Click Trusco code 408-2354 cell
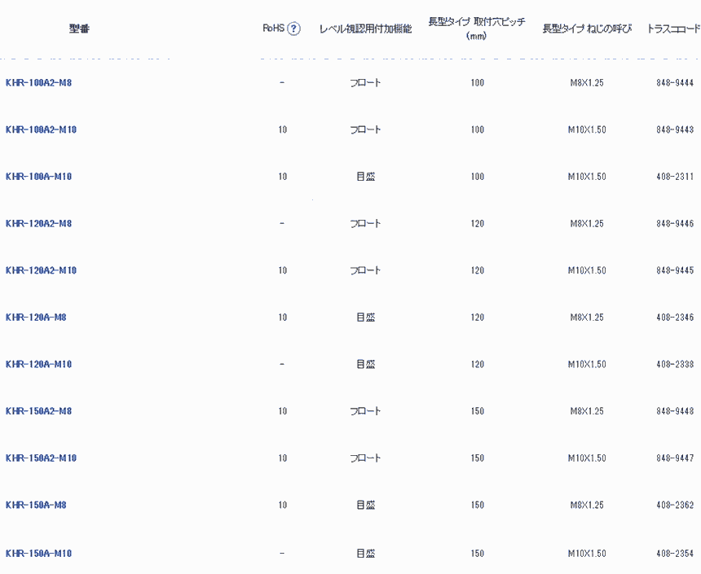Viewport: 701px width, 574px height. tap(675, 554)
